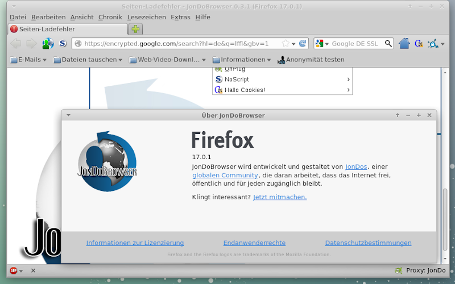Viewport: 455px width, 284px height.
Task: Click the page vertical scrollbar thumb
Action: (x=445, y=220)
